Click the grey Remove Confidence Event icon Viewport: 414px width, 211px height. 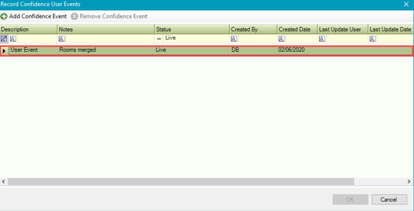click(x=74, y=16)
